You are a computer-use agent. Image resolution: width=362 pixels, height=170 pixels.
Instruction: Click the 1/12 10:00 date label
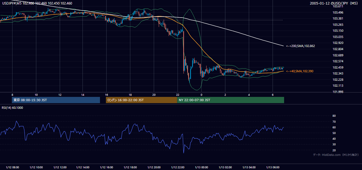point(36,167)
